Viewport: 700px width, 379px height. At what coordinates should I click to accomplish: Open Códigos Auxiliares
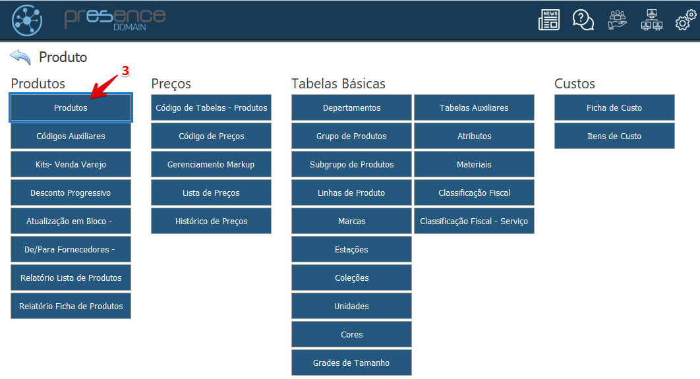71,136
